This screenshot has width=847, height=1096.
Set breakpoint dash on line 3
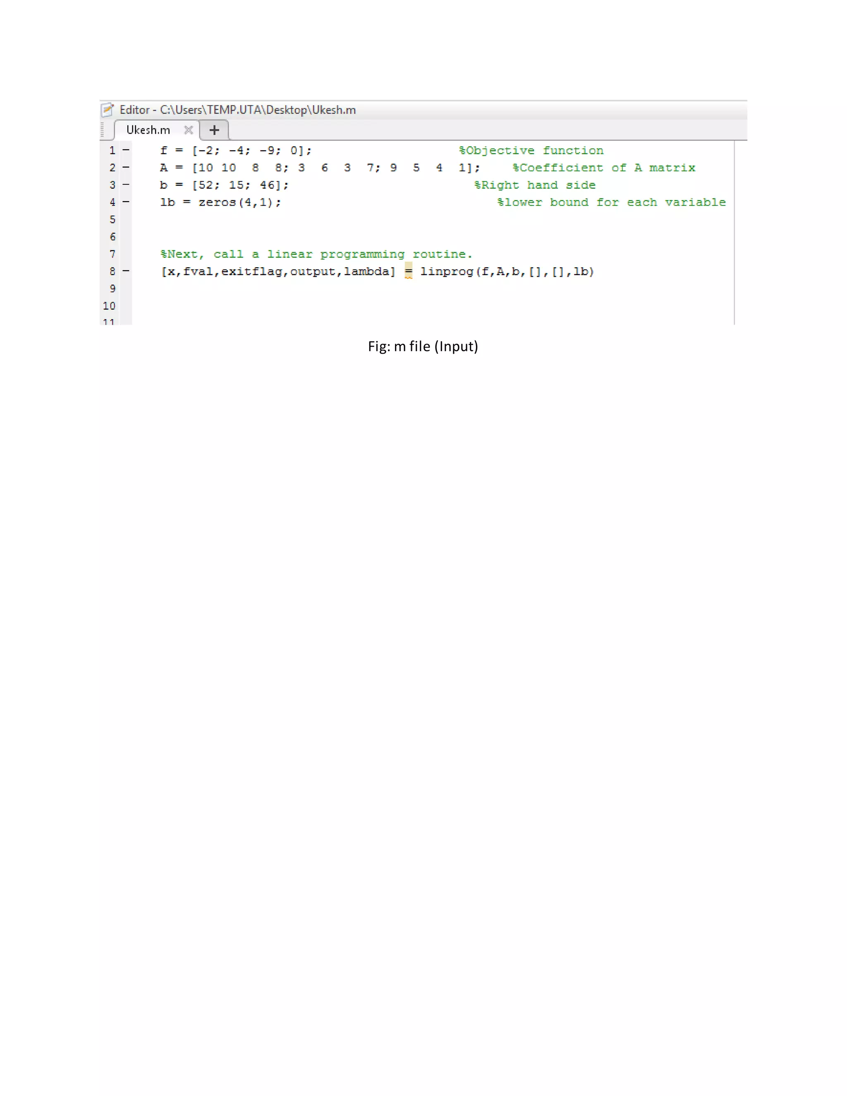click(126, 185)
